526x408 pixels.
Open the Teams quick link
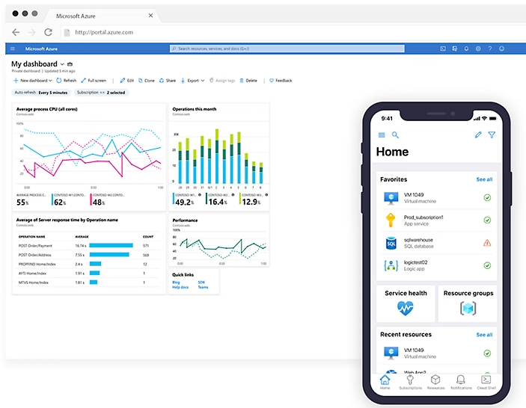click(x=203, y=287)
